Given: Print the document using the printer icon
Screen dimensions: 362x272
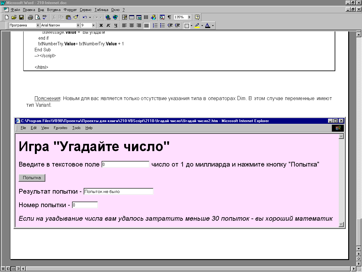Looking at the screenshot, I should (x=30, y=17).
